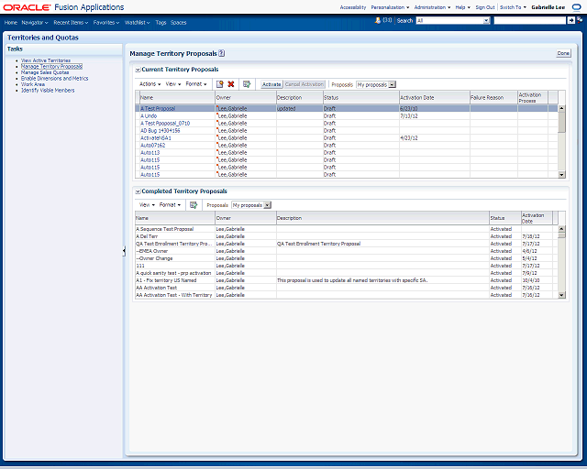Open Recent Items dropdown
Image resolution: width=587 pixels, height=469 pixels.
(71, 22)
